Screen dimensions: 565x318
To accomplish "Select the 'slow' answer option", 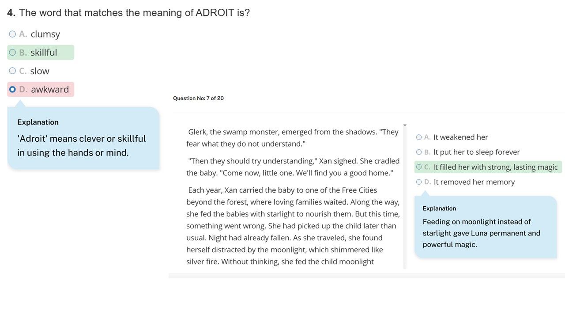I will click(x=12, y=71).
